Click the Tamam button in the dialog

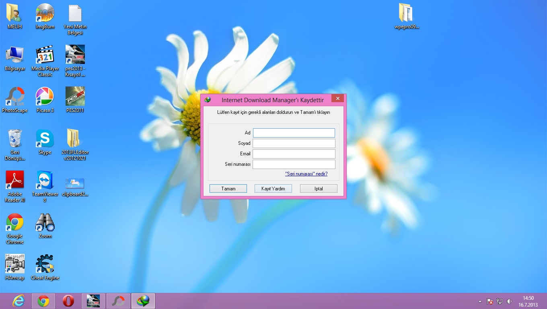pos(228,189)
